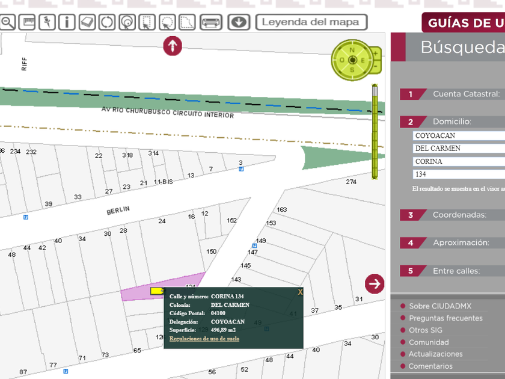
Task: Click the refresh map icon
Action: click(106, 22)
